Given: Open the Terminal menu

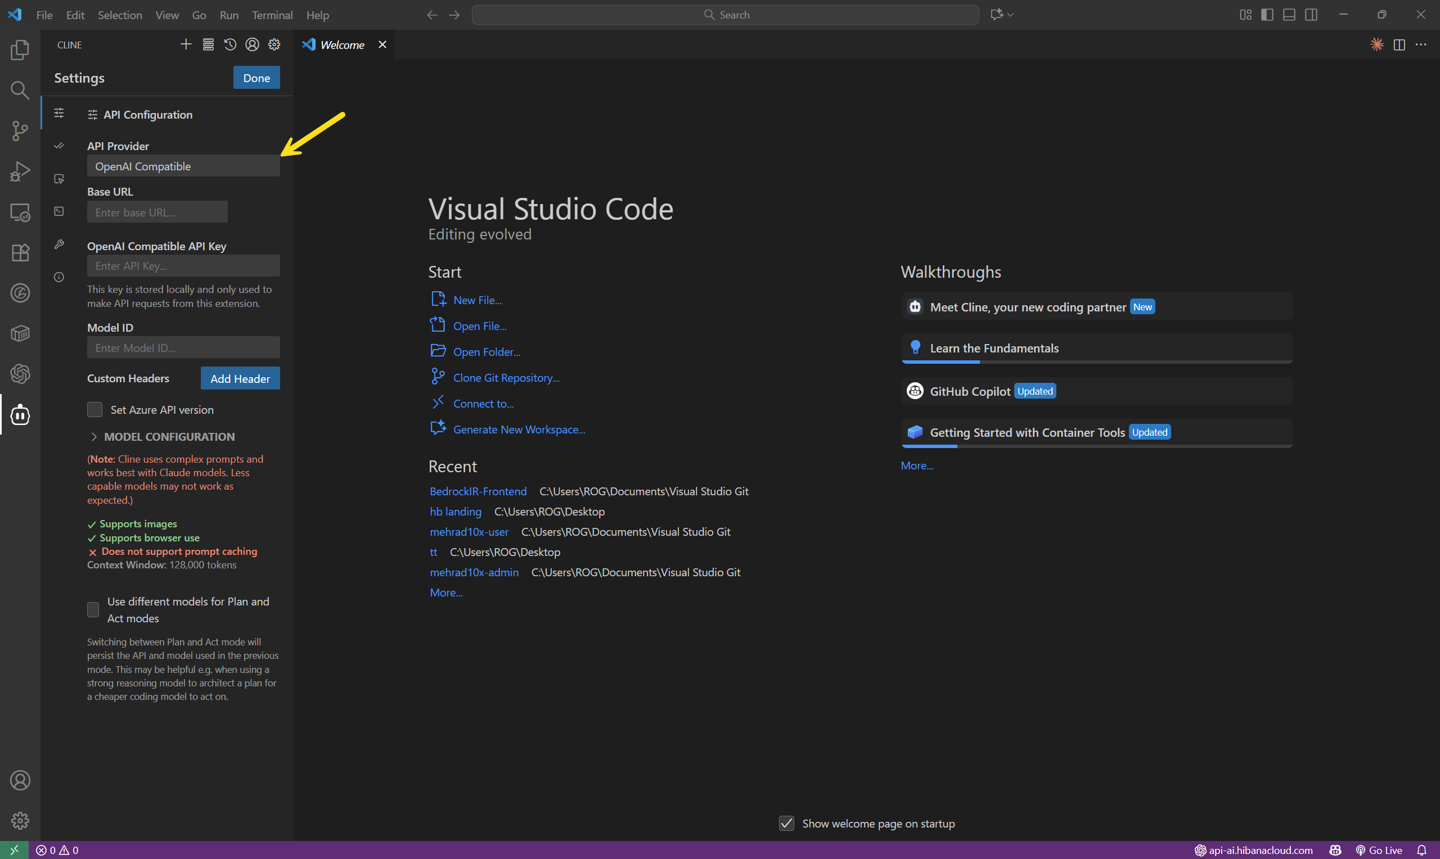Looking at the screenshot, I should click(x=272, y=15).
